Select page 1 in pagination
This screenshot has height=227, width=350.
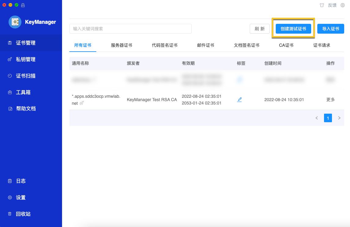(x=328, y=118)
